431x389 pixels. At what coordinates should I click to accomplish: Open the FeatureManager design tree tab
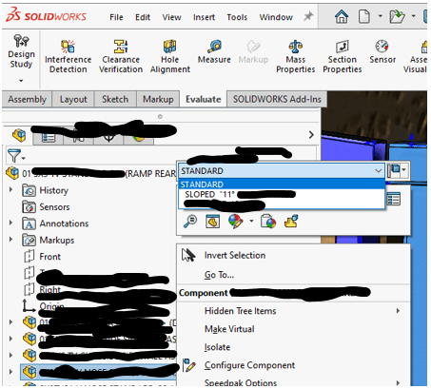(19, 135)
